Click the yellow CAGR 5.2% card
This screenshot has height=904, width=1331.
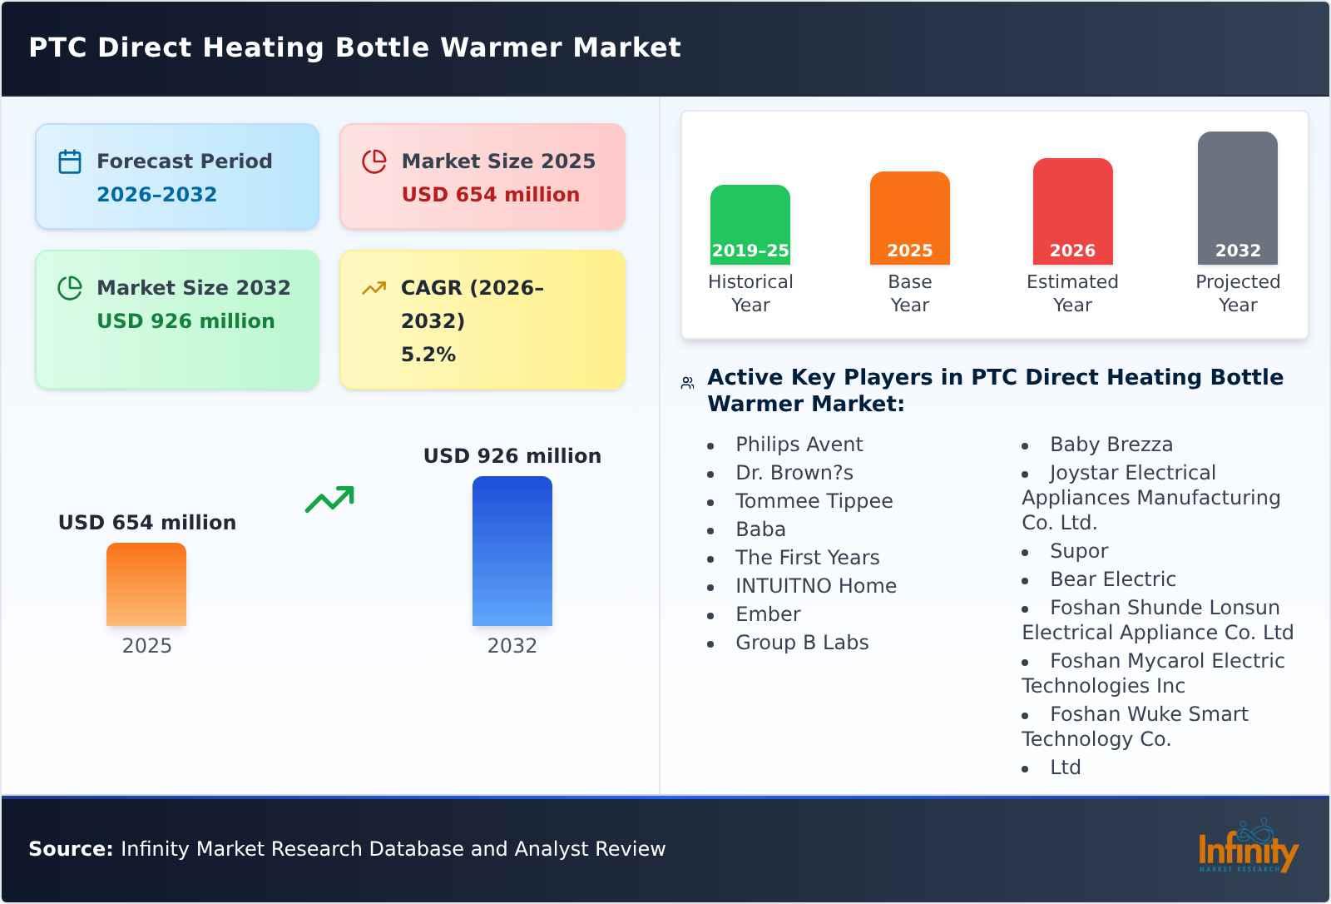coord(481,319)
